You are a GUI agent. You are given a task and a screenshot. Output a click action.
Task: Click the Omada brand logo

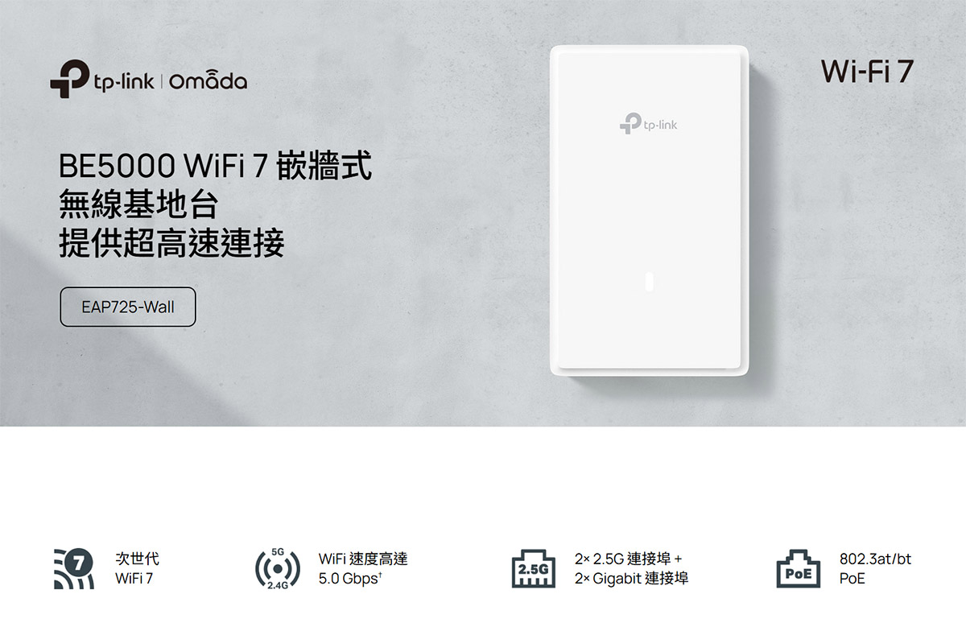click(x=209, y=80)
